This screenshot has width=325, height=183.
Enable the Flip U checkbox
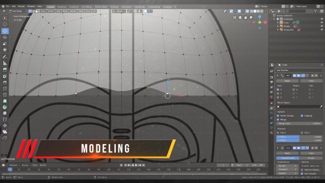(278, 132)
